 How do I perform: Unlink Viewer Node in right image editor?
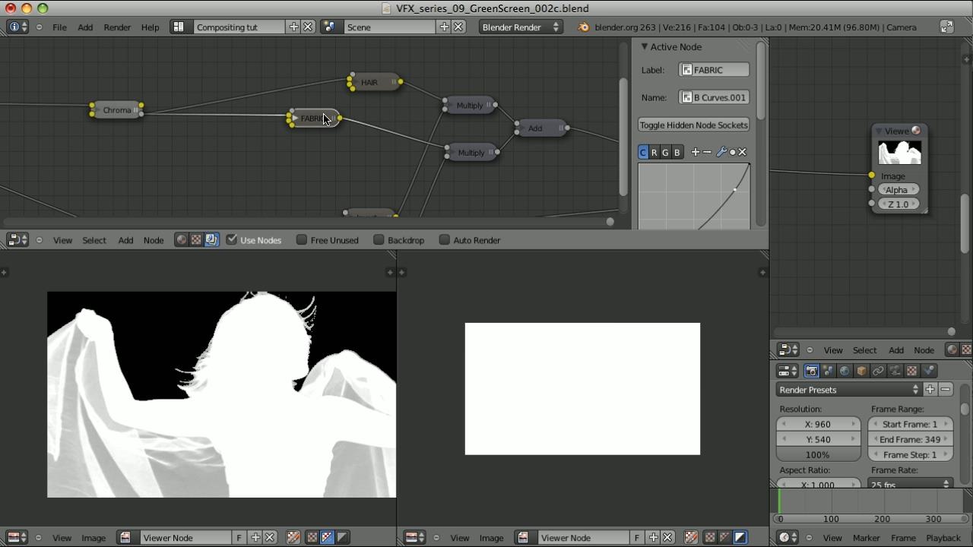[667, 537]
